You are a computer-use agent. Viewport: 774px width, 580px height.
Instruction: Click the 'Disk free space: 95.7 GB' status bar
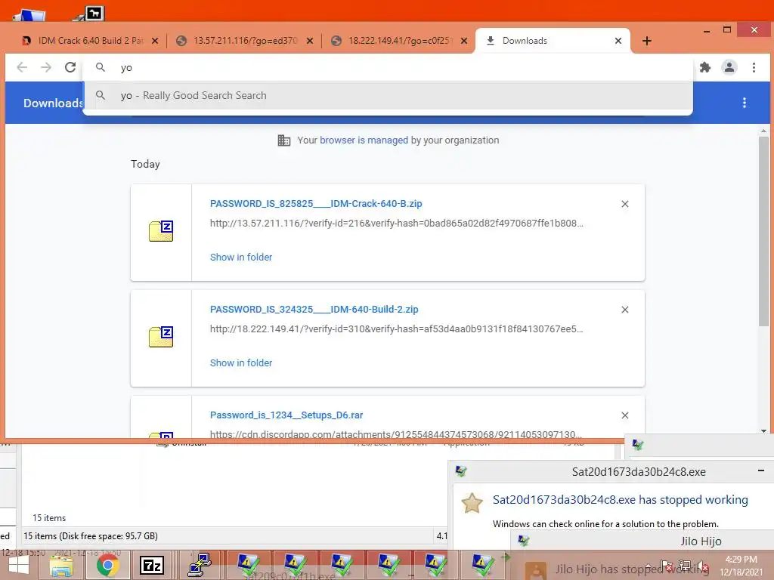[91, 536]
